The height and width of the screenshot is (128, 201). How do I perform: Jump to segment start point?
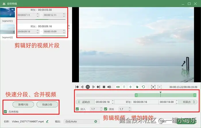(x=77, y=87)
